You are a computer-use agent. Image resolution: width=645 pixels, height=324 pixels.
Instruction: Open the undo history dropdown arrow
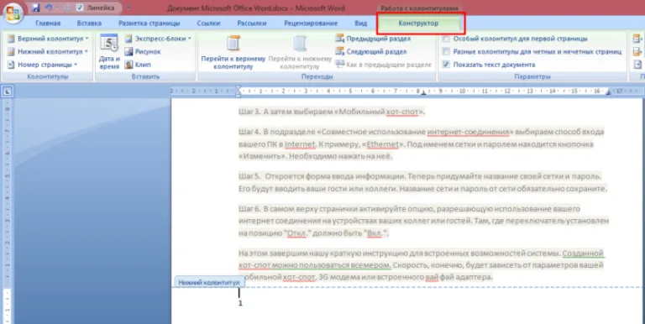(x=56, y=8)
